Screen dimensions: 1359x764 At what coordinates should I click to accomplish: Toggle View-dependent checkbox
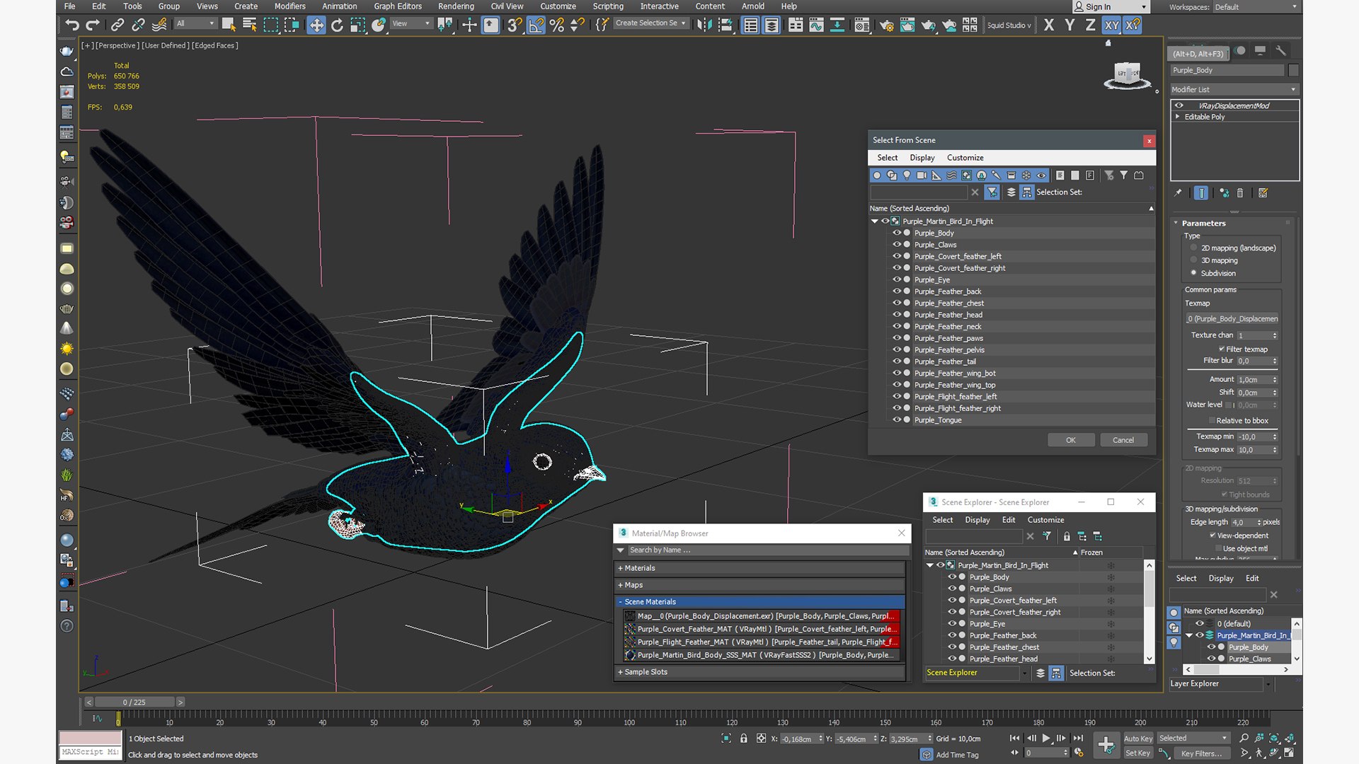(1212, 536)
